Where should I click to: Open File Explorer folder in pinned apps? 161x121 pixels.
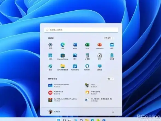pos(62,67)
